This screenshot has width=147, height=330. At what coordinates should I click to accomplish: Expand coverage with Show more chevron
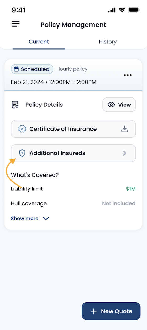click(x=46, y=219)
